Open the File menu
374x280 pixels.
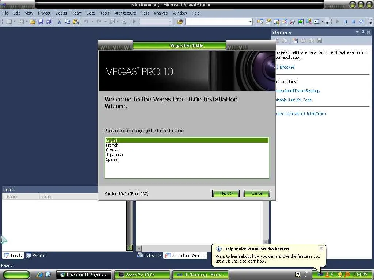point(5,13)
